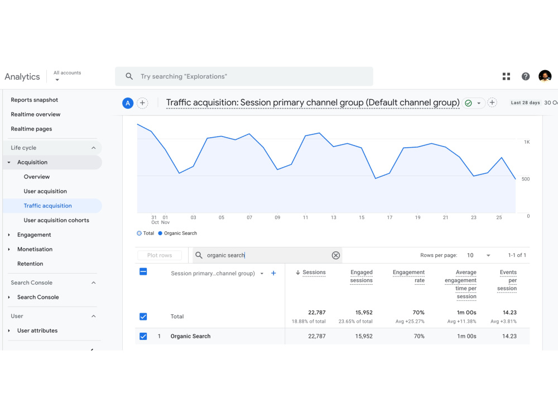Click the sort arrow beside Sessions header

[297, 273]
